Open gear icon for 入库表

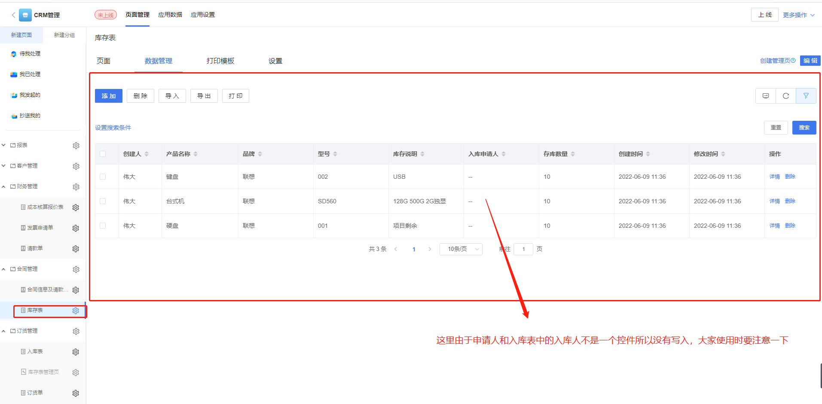pos(76,352)
